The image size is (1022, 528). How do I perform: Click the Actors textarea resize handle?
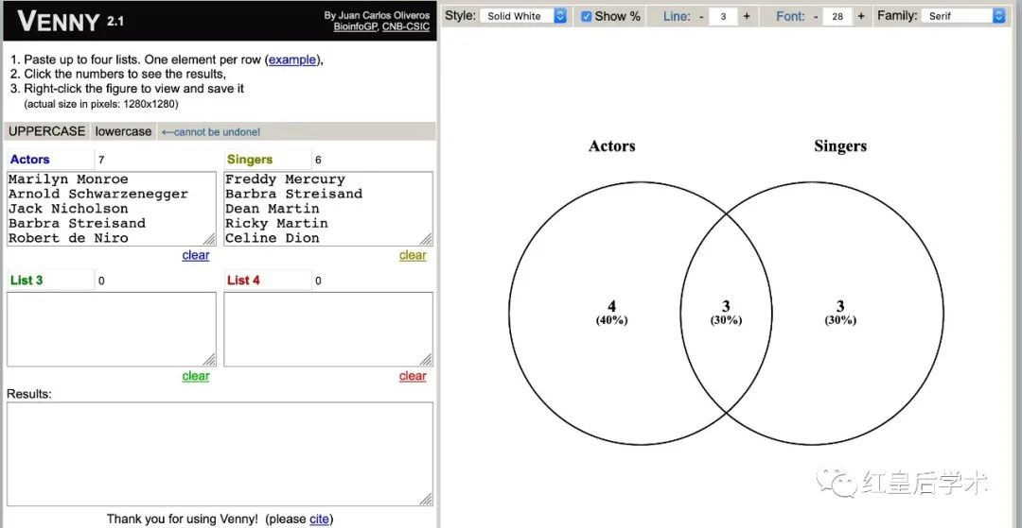[209, 239]
